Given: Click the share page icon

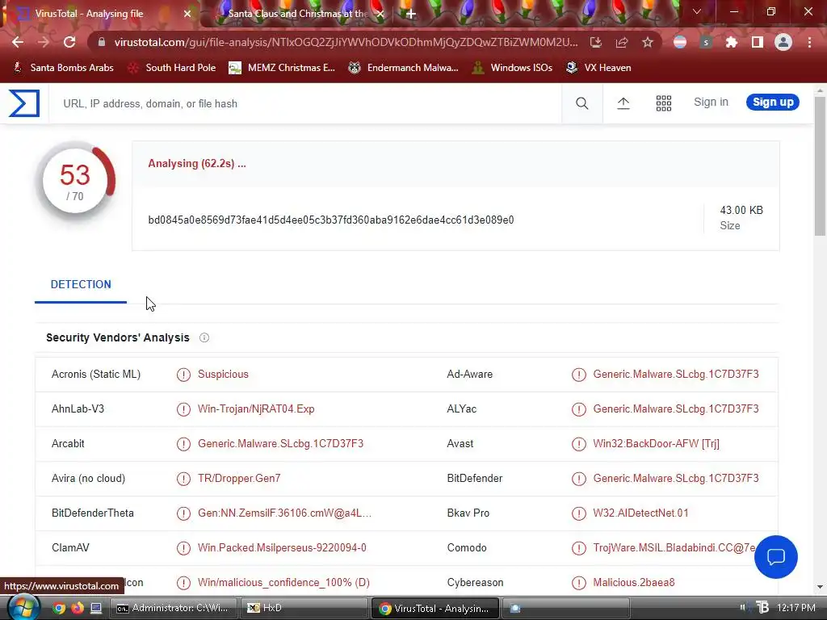Looking at the screenshot, I should pyautogui.click(x=621, y=42).
